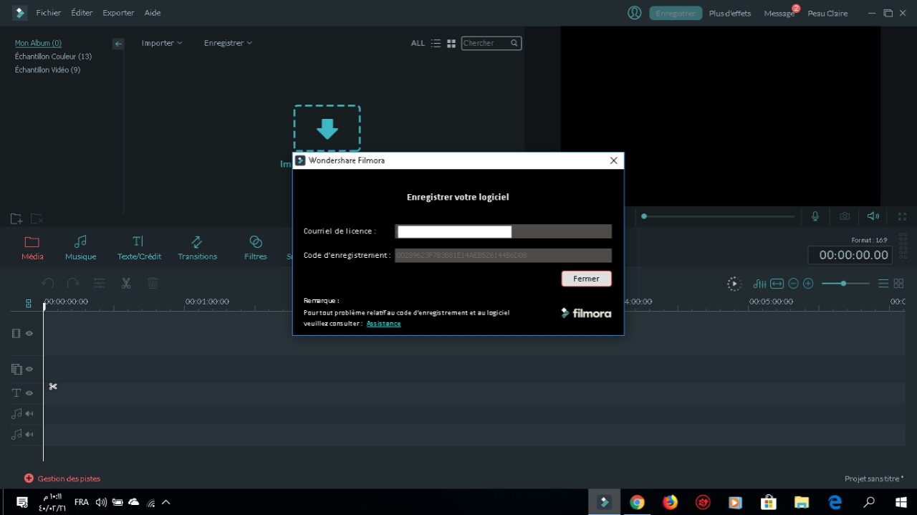
Task: Open the edit settings sliders icon
Action: [100, 284]
